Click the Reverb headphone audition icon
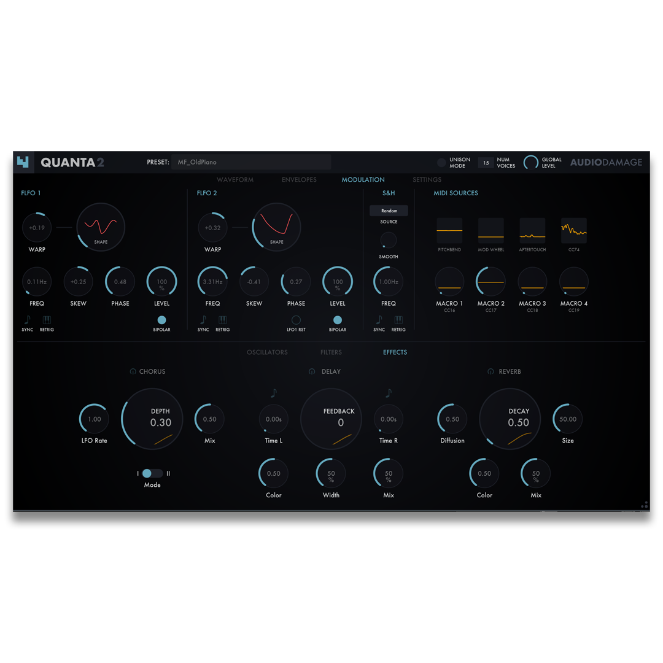 (490, 371)
